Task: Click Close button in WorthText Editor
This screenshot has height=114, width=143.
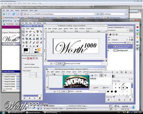Action: [106, 88]
